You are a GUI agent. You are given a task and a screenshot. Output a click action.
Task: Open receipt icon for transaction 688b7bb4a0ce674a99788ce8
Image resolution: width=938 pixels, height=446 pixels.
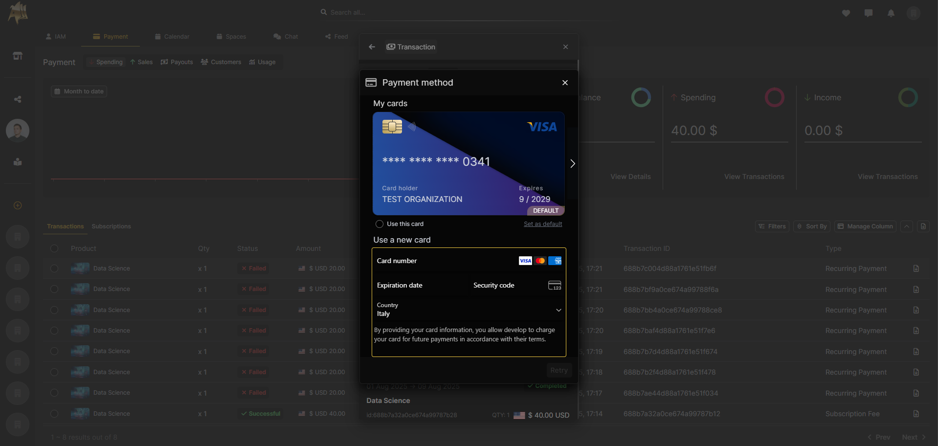tap(916, 310)
